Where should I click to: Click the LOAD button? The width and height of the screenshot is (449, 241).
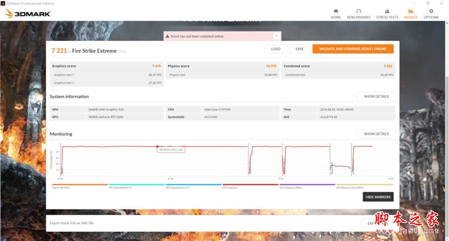(x=276, y=49)
